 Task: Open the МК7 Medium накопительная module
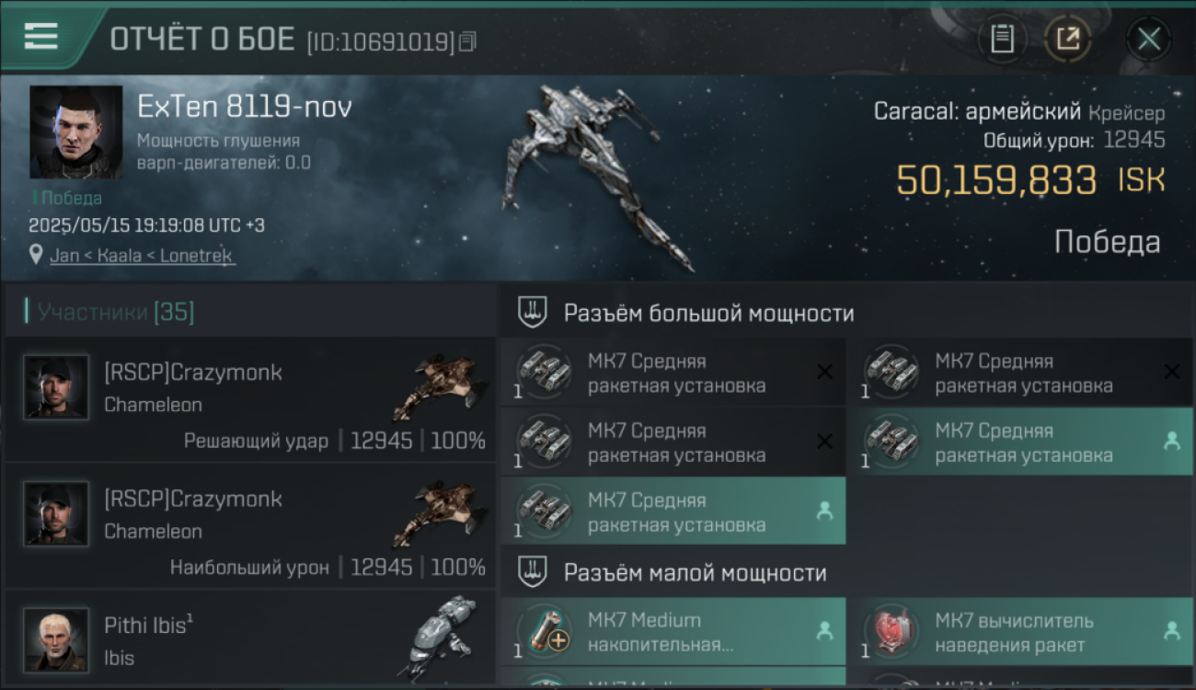pyautogui.click(x=673, y=631)
